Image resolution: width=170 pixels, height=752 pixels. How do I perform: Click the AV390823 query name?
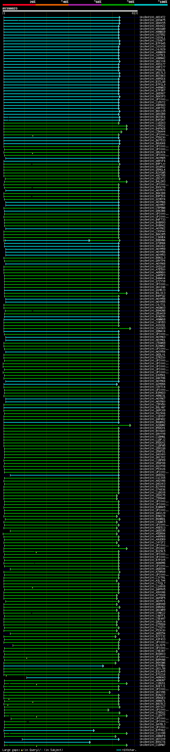pos(10,9)
